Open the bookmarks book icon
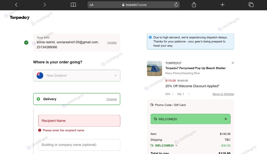Image resolution: width=267 pixels, height=154 pixels. pyautogui.click(x=73, y=5)
